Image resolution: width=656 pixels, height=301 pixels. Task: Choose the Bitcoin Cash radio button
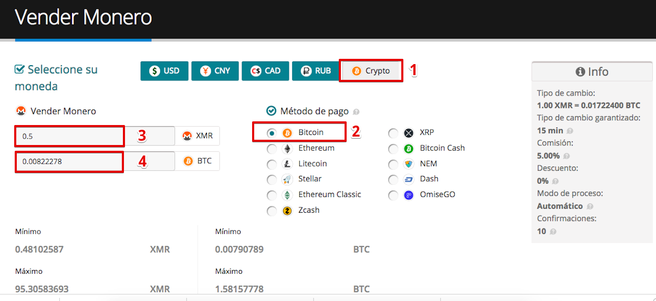pyautogui.click(x=393, y=149)
